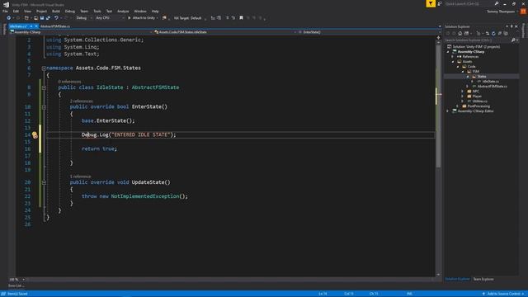Open the File menu
This screenshot has width=528, height=297.
(x=5, y=11)
